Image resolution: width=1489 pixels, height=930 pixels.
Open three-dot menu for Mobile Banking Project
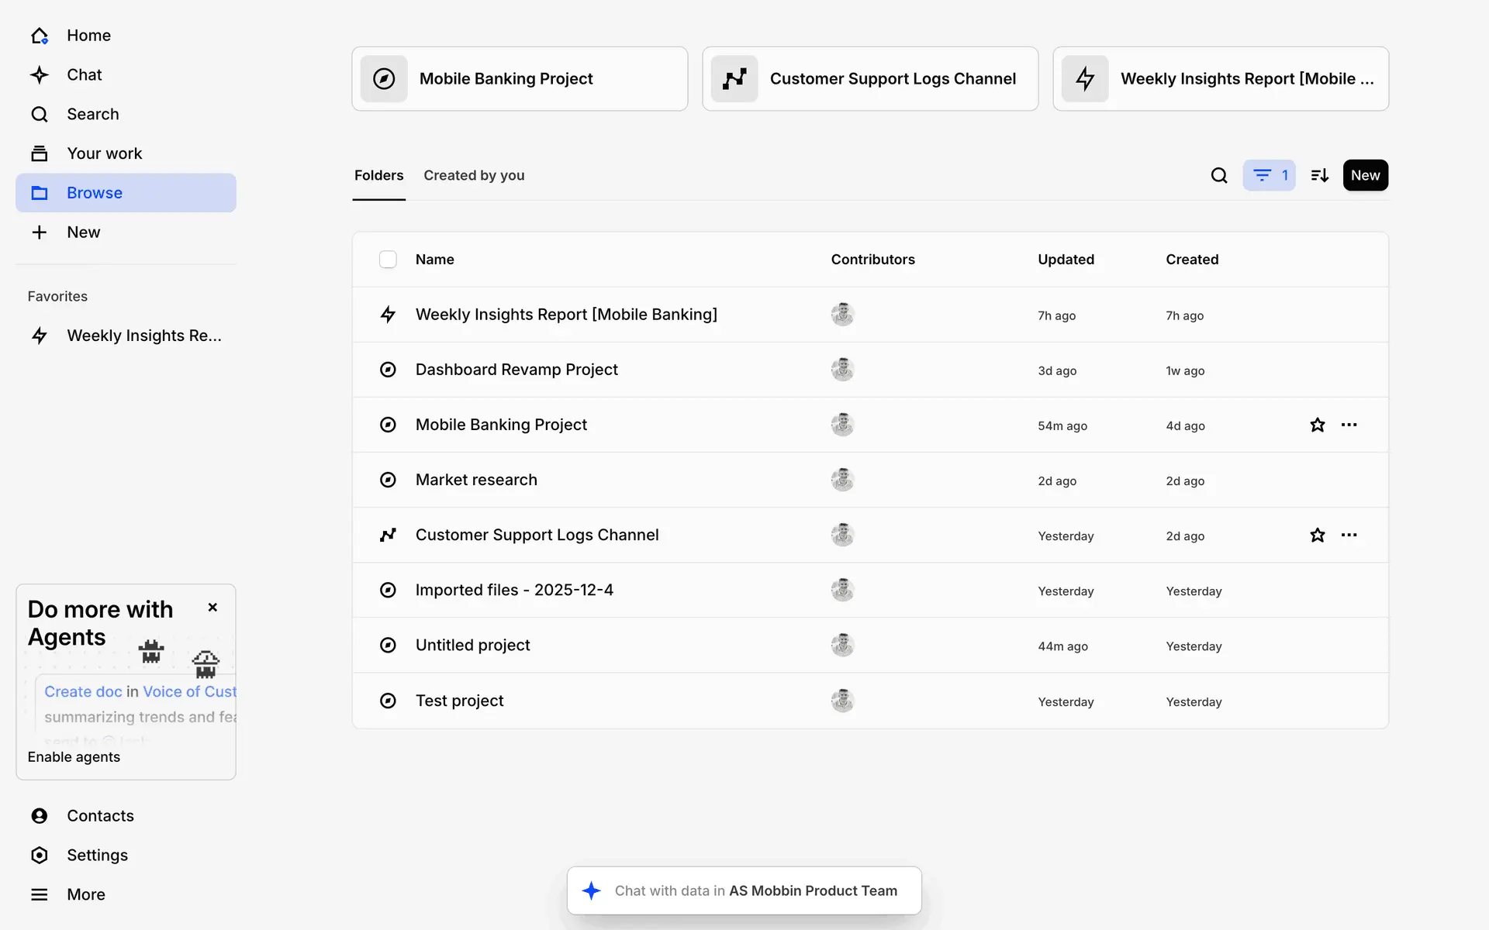pos(1349,425)
